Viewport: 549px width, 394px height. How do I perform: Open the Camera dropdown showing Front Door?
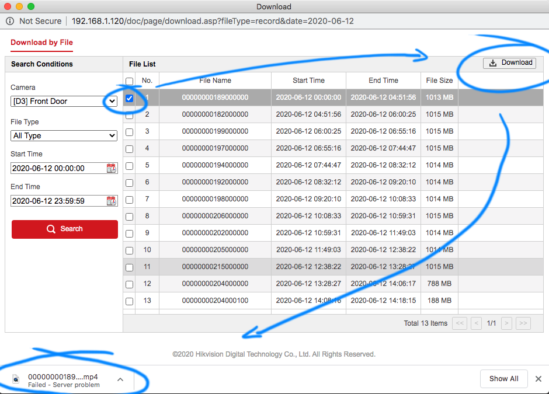[64, 101]
